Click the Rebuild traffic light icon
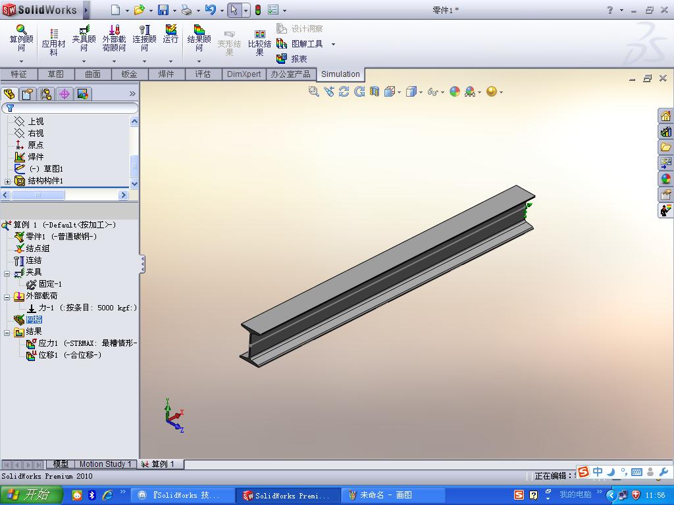The image size is (674, 505). pyautogui.click(x=258, y=10)
